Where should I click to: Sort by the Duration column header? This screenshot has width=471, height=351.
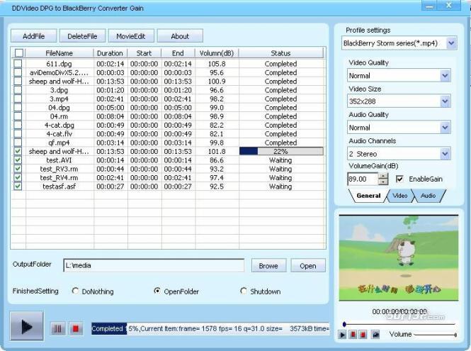tap(110, 53)
